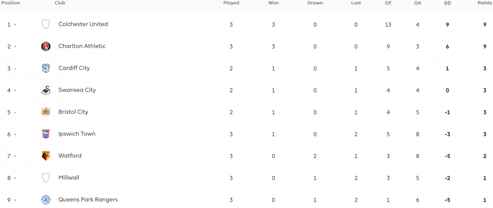Screen dimensions: 493x208
Task: Click the Watford club name
Action: click(x=70, y=156)
